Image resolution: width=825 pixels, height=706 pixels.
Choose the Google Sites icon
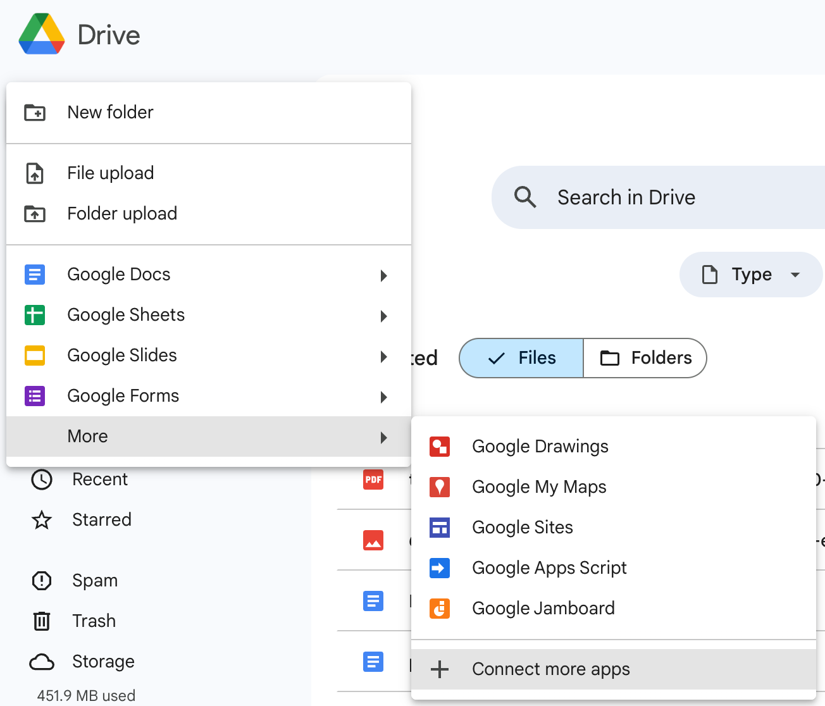coord(439,528)
